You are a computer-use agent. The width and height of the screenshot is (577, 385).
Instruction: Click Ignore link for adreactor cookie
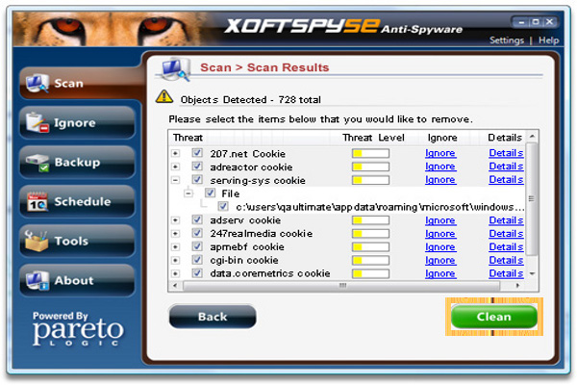440,167
